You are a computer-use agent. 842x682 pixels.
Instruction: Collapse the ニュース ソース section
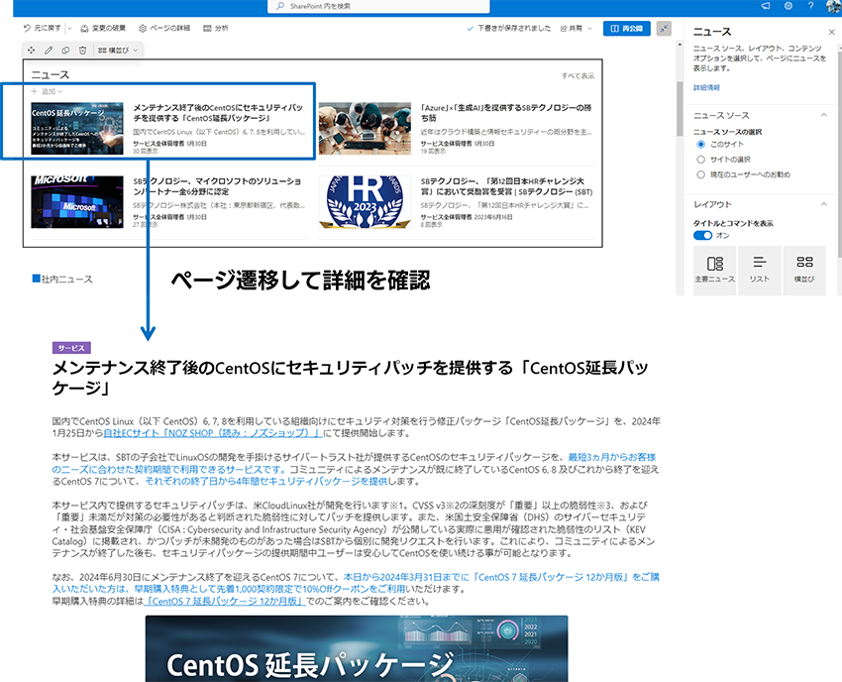(824, 115)
